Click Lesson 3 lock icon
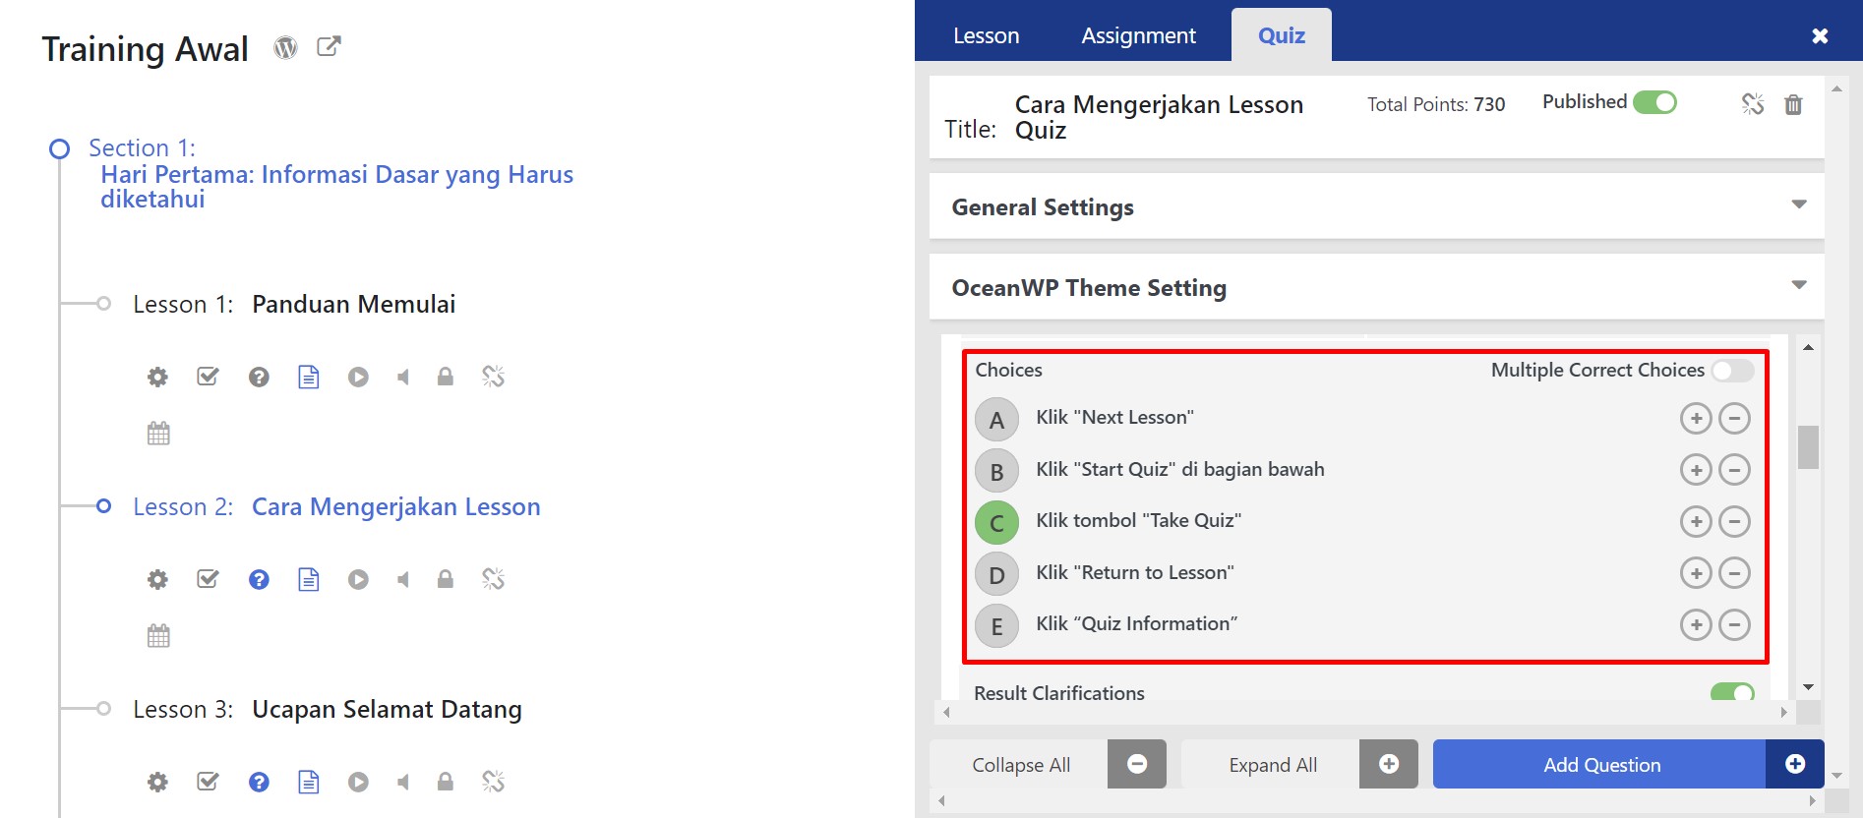1863x818 pixels. [446, 782]
